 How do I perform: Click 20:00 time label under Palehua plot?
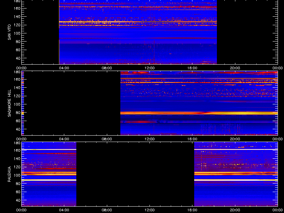(x=235, y=210)
